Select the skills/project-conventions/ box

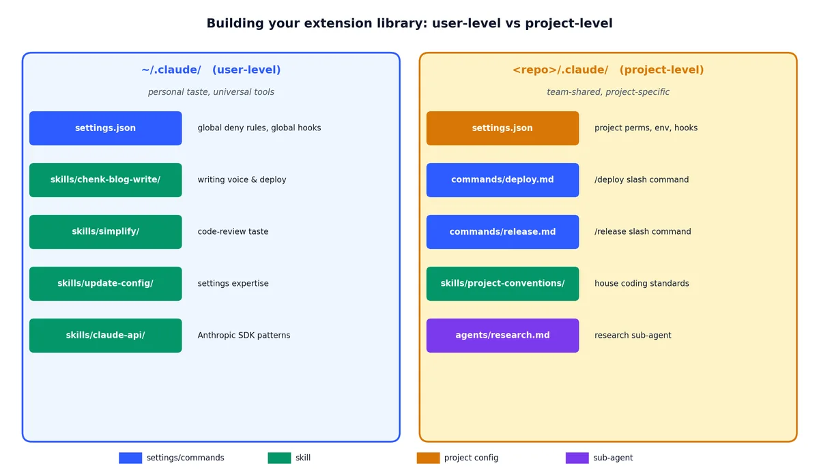[x=503, y=284]
